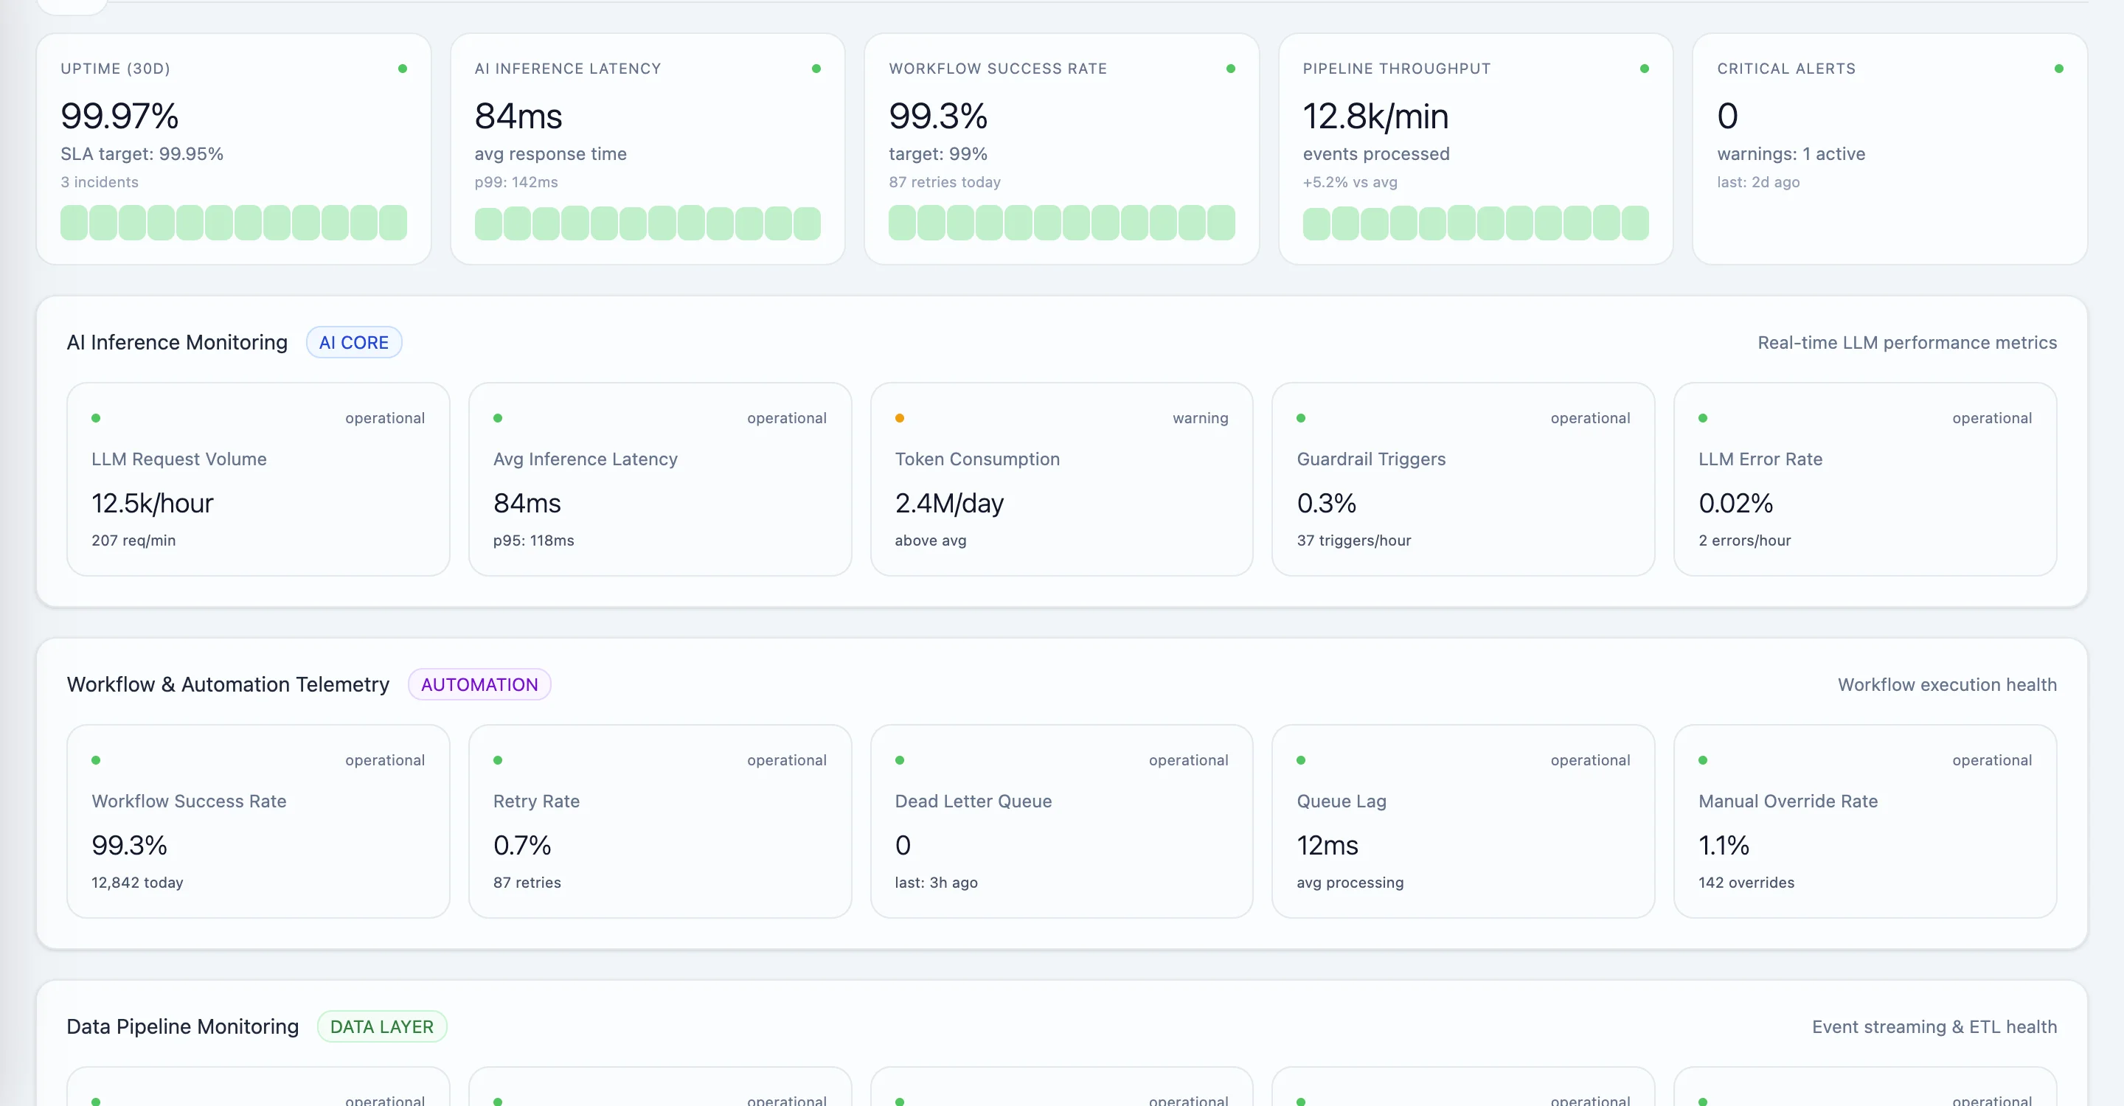Toggle the operational dot on Queue Lag card

pos(1301,760)
